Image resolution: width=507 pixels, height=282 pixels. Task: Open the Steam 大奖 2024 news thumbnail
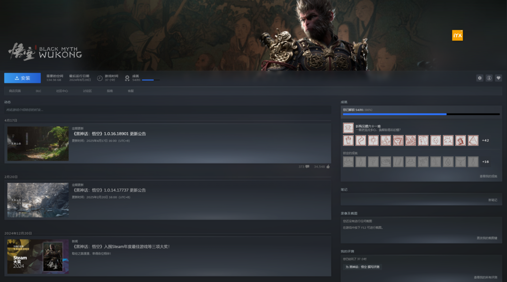pyautogui.click(x=38, y=257)
